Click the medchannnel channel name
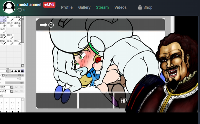The width and height of the screenshot is (200, 124). (29, 5)
